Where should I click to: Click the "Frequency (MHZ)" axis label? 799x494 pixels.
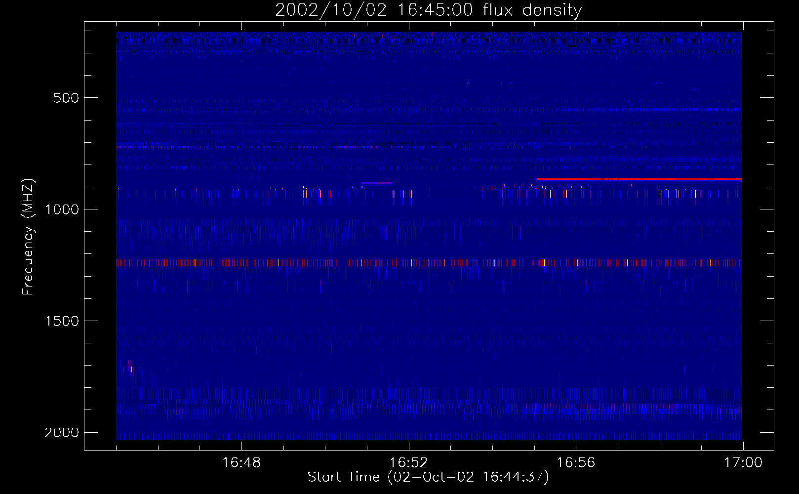point(28,237)
